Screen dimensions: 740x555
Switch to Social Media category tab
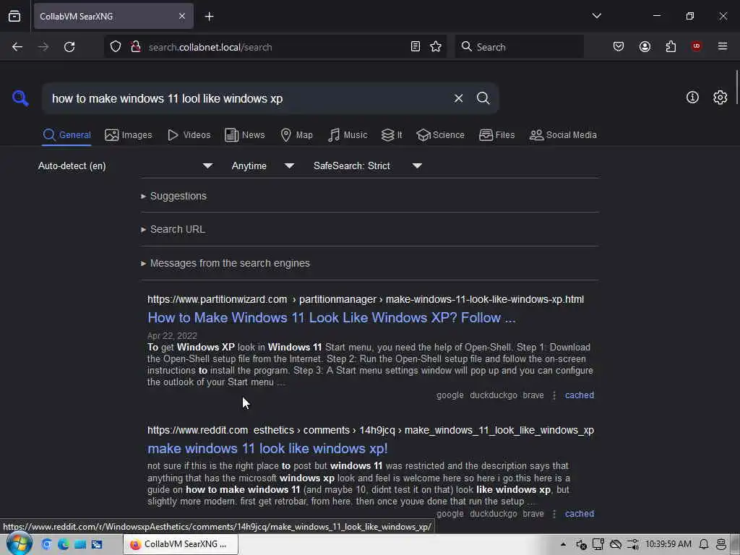coord(562,135)
